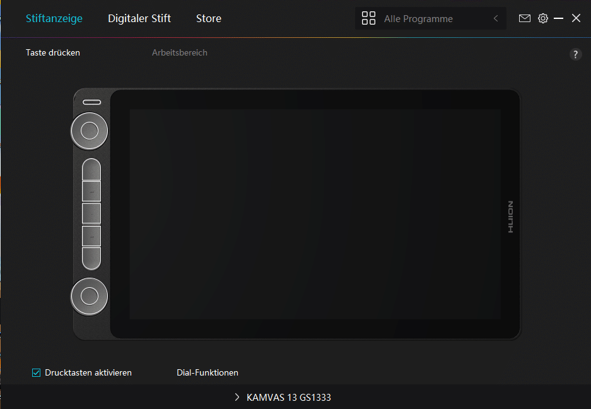Screen dimensions: 591x409
Task: Select the second press key on the tablet
Action: click(91, 191)
